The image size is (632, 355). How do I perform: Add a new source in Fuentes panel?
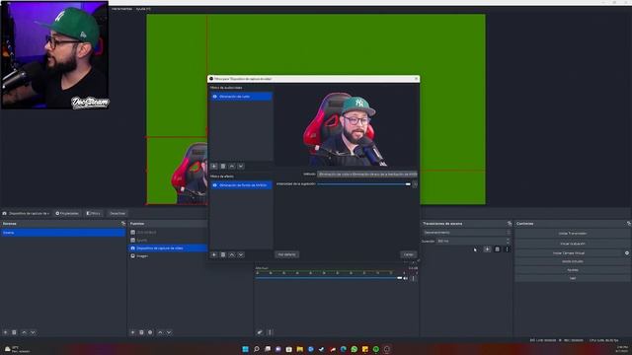(x=132, y=332)
